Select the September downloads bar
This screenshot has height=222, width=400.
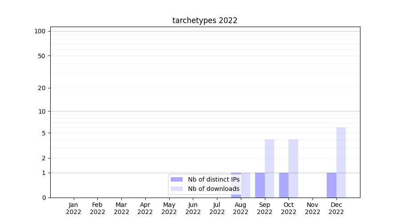[x=269, y=168]
